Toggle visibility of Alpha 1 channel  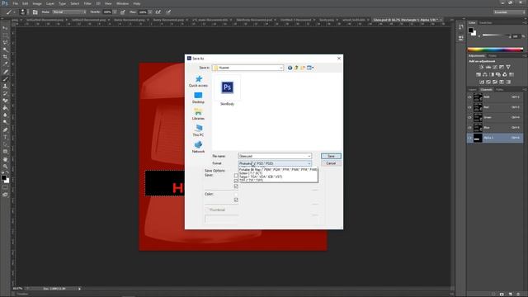tap(469, 138)
